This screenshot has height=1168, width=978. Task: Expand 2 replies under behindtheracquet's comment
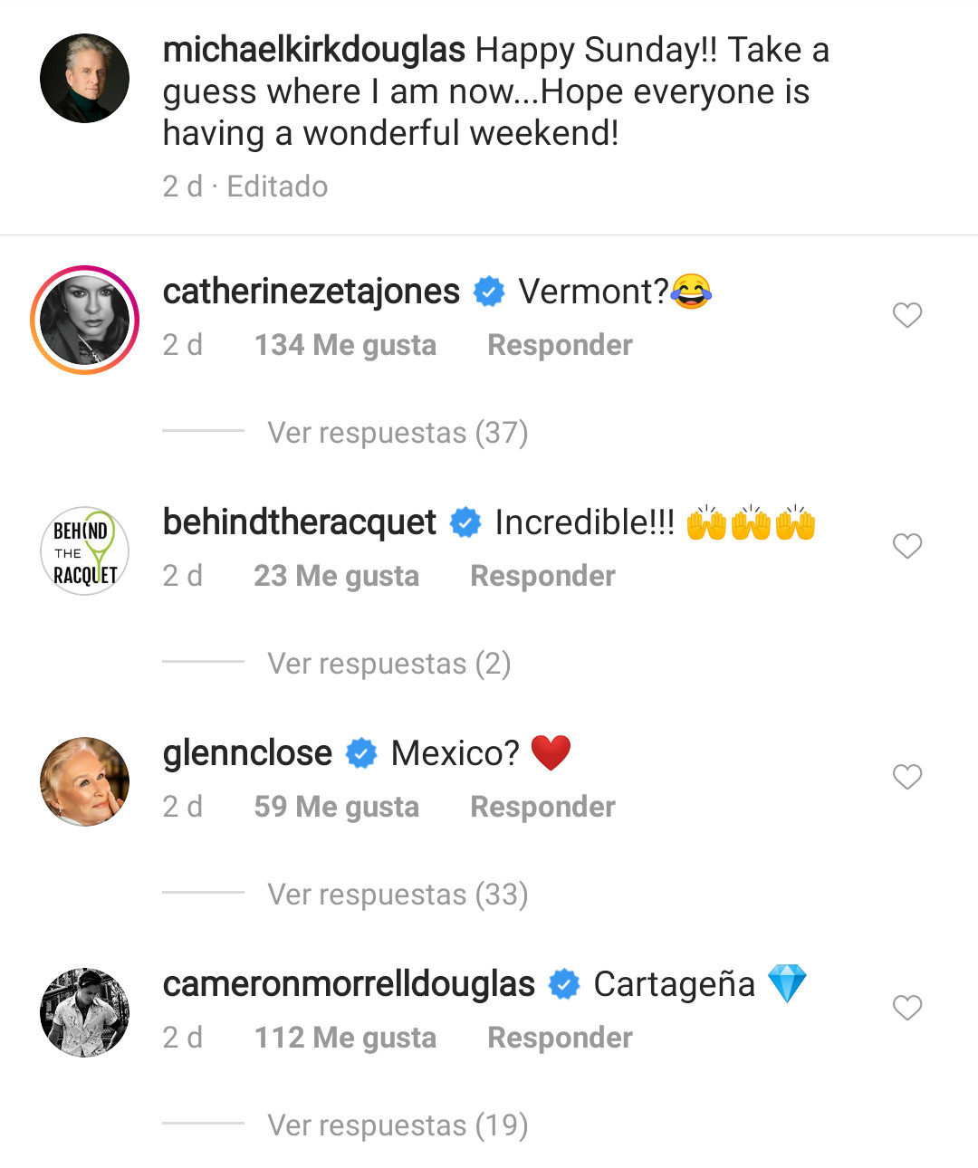coord(389,664)
